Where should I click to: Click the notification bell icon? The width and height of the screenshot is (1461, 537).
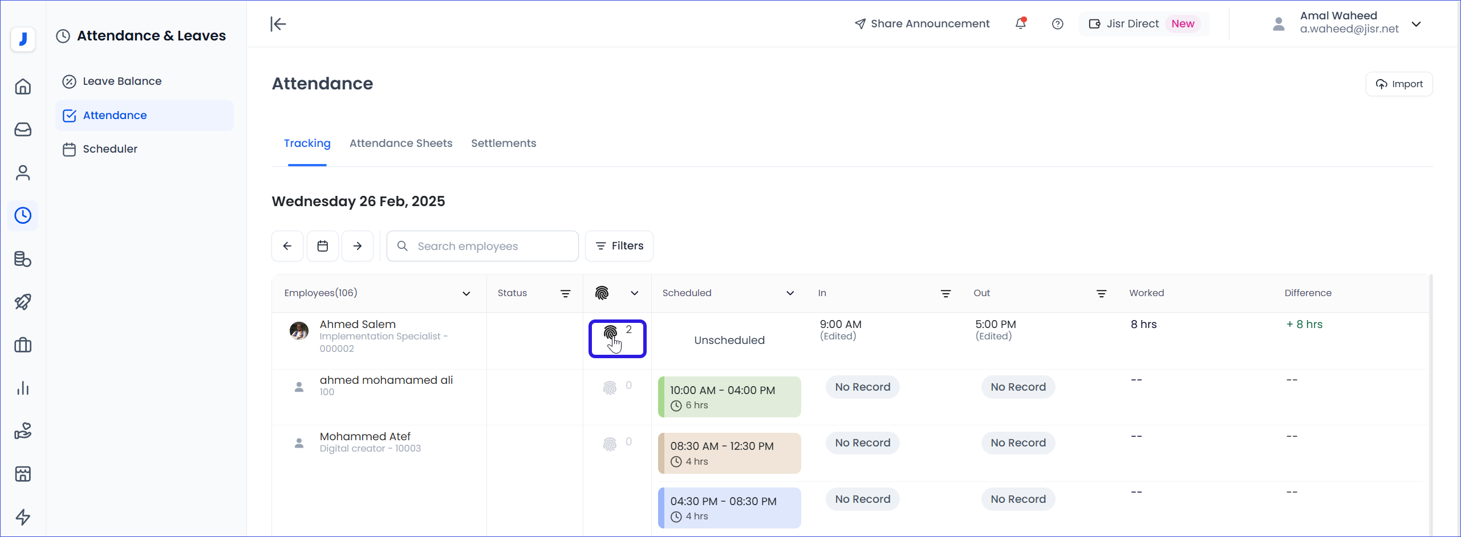point(1020,24)
